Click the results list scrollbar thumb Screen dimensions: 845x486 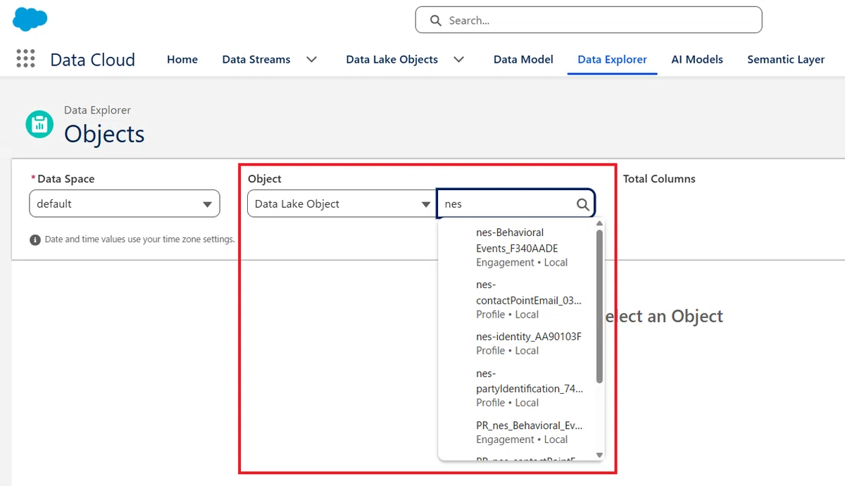coord(599,306)
